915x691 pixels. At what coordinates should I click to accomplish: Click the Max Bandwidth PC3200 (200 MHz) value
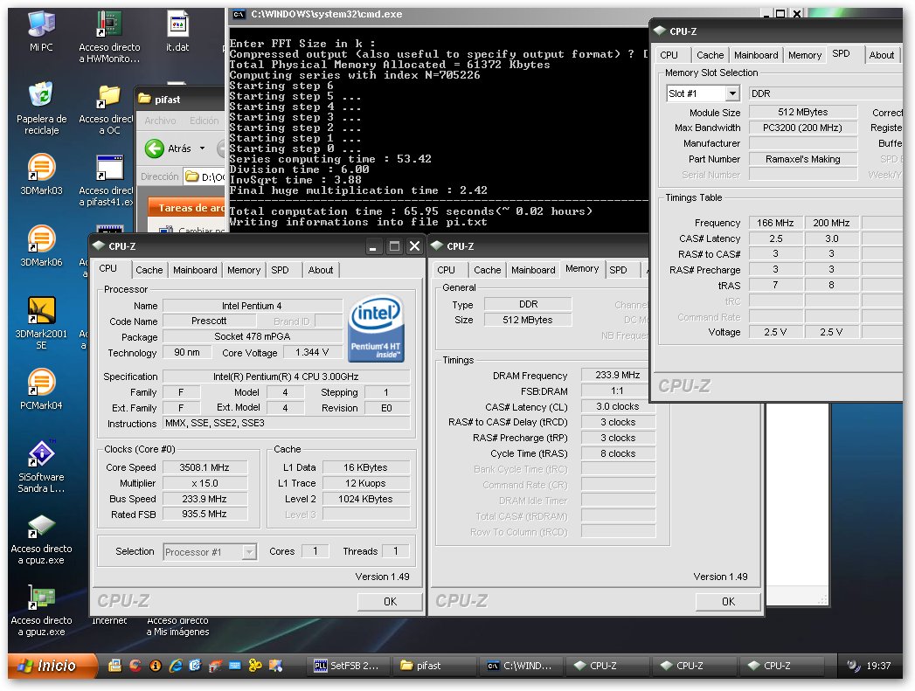click(x=803, y=128)
